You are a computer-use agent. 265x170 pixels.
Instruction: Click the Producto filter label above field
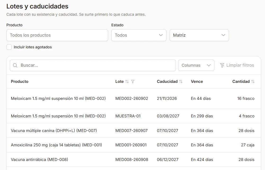(14, 25)
